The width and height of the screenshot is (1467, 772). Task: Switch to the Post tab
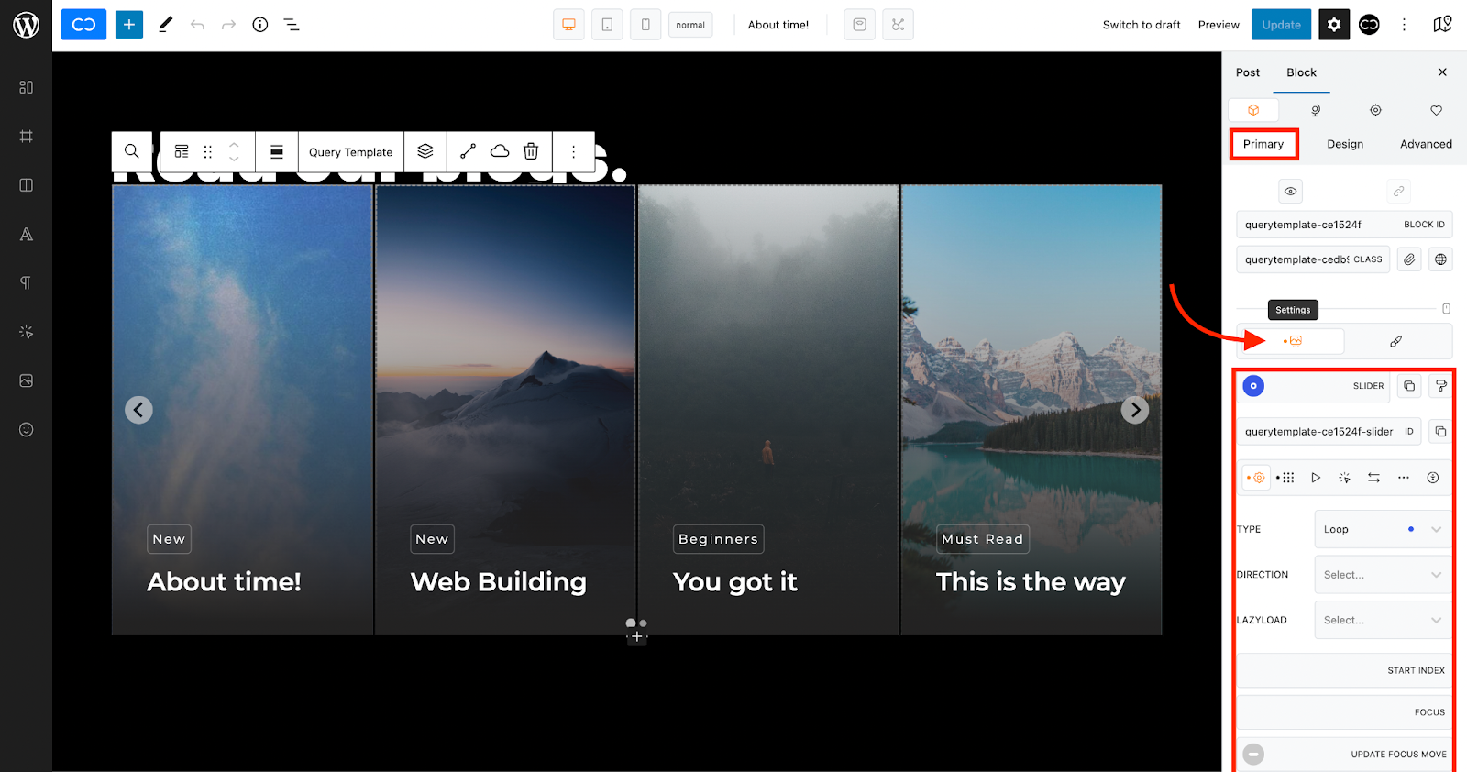pos(1248,72)
